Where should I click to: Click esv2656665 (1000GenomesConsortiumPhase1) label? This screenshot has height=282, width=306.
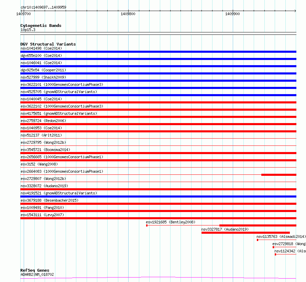tap(62, 157)
